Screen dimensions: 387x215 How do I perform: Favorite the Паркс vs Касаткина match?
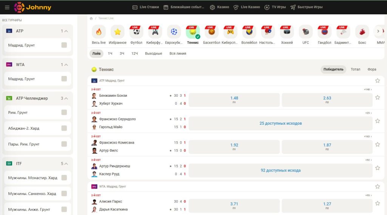[378, 203]
